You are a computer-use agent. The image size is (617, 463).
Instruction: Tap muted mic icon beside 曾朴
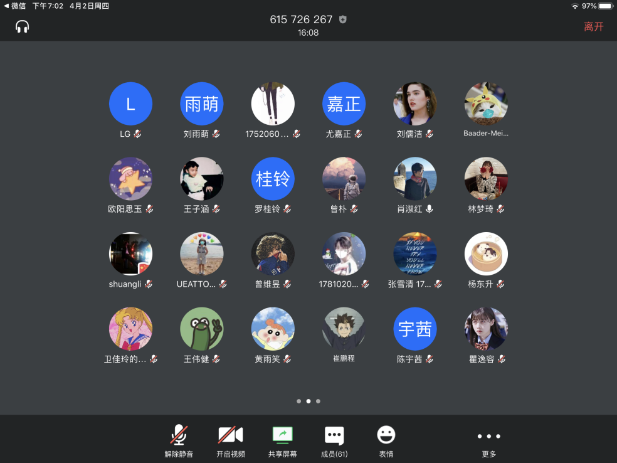[354, 209]
